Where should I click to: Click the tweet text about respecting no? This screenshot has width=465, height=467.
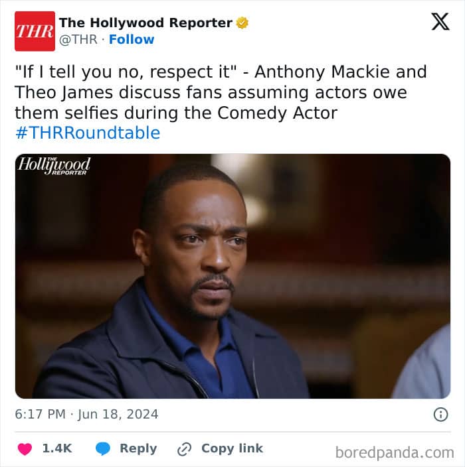click(x=221, y=92)
